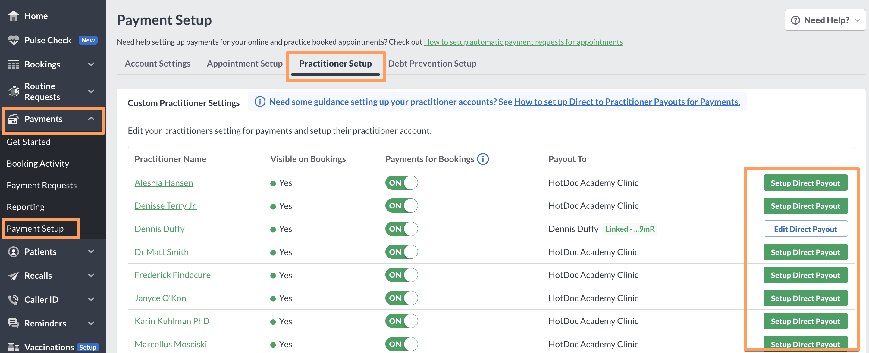869x353 pixels.
Task: Expand the Patients sidebar chevron
Action: (91, 251)
